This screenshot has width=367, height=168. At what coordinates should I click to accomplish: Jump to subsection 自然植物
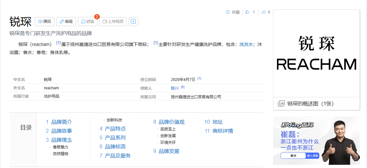[60, 154]
